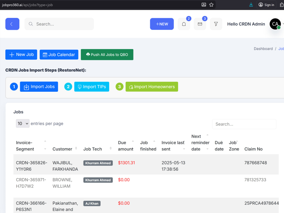Click $0.00 in the BROWNE row
Image resolution: width=284 pixels, height=213 pixels.
(x=124, y=180)
